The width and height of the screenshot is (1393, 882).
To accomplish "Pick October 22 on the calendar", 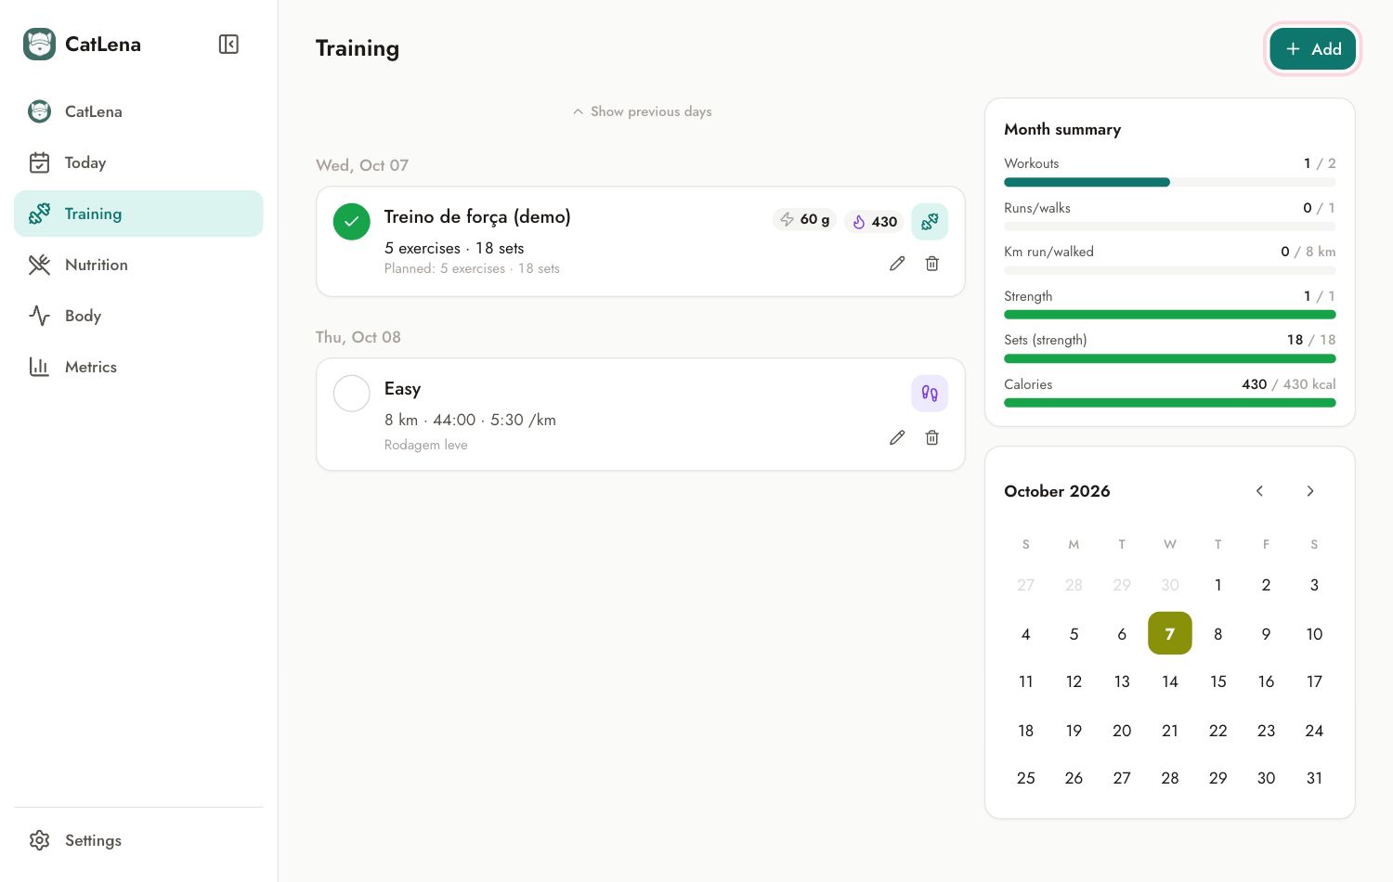I will [x=1218, y=731].
